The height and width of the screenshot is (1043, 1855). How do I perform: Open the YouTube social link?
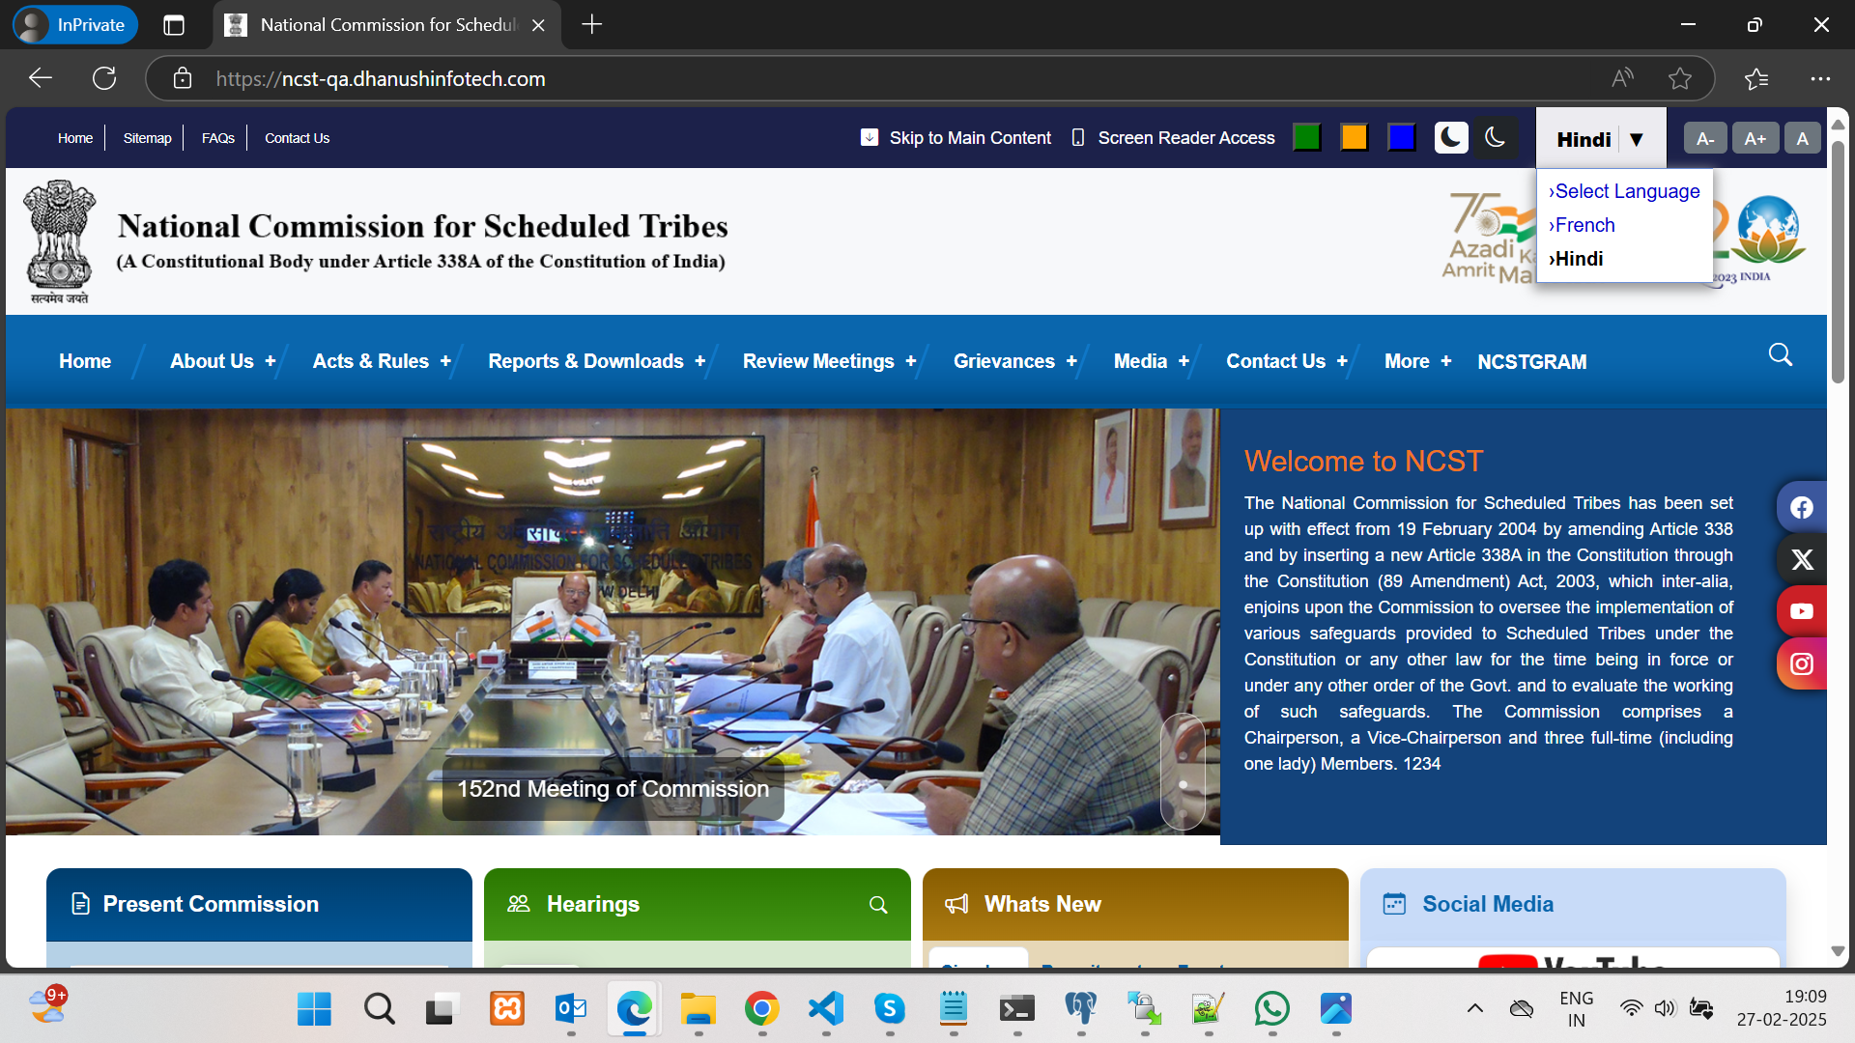click(1802, 611)
